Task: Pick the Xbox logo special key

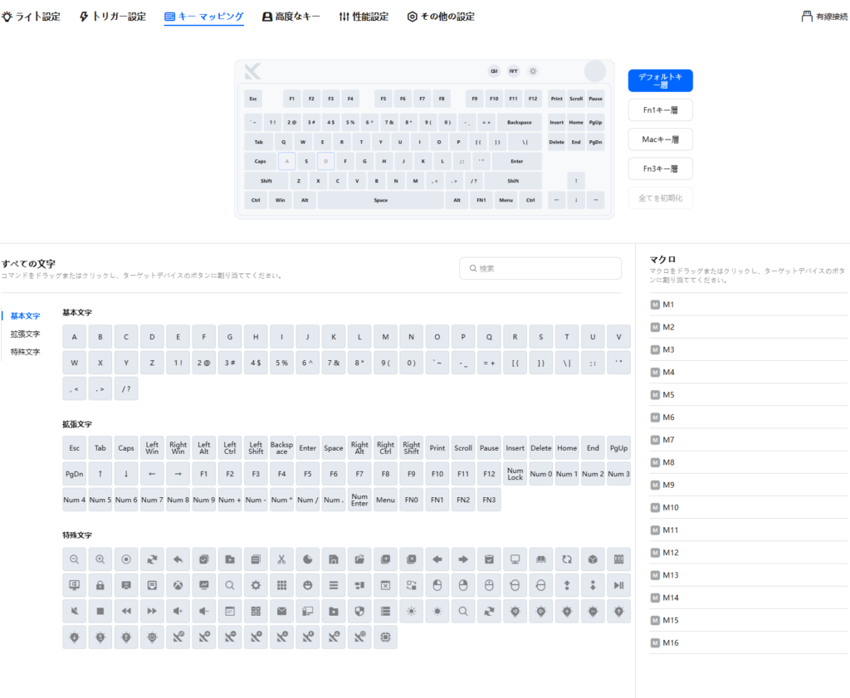Action: coord(178,585)
